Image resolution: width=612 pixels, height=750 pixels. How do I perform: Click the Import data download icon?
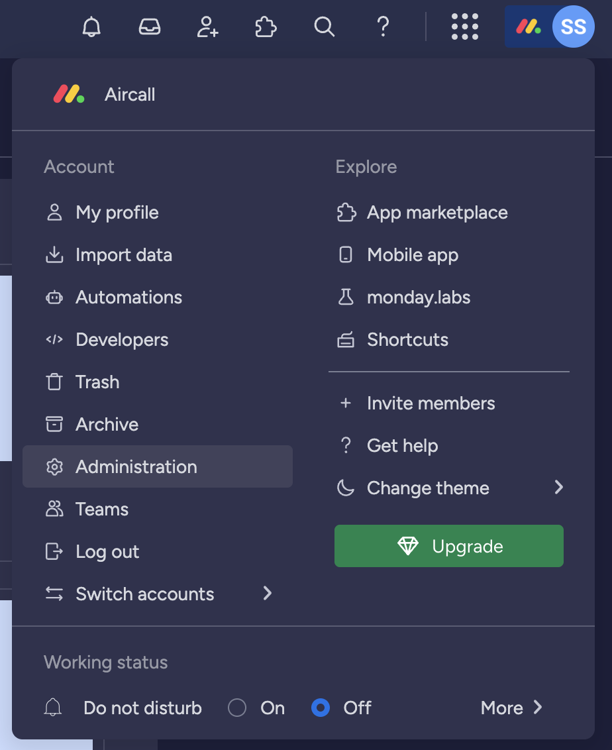coord(54,255)
